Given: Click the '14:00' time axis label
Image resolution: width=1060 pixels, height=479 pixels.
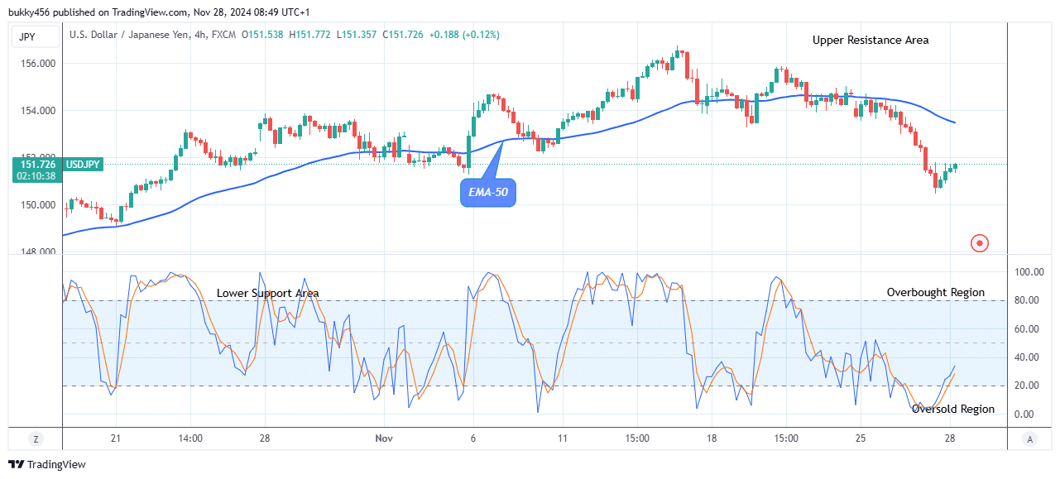Looking at the screenshot, I should point(190,438).
